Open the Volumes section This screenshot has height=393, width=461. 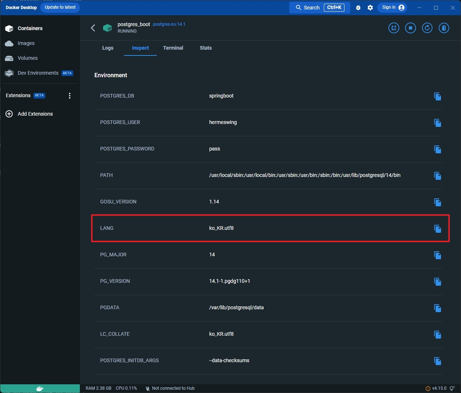[x=40, y=58]
